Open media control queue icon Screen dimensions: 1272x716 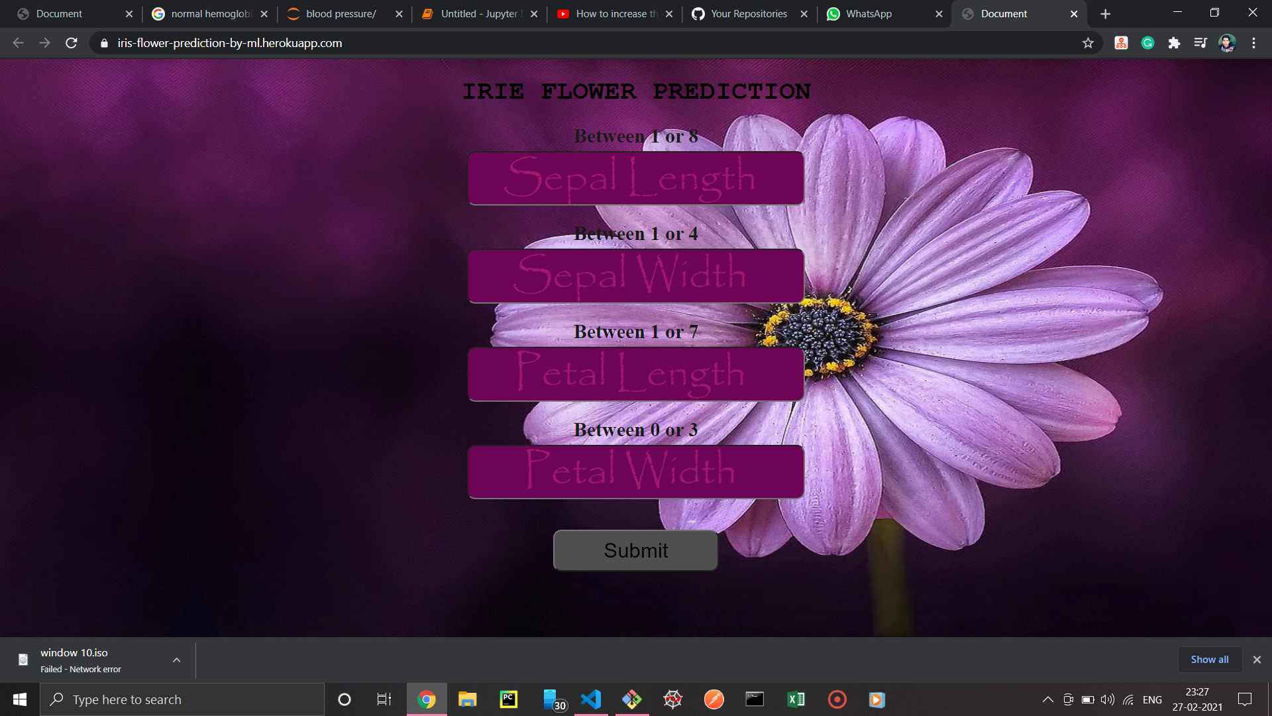tap(1200, 43)
